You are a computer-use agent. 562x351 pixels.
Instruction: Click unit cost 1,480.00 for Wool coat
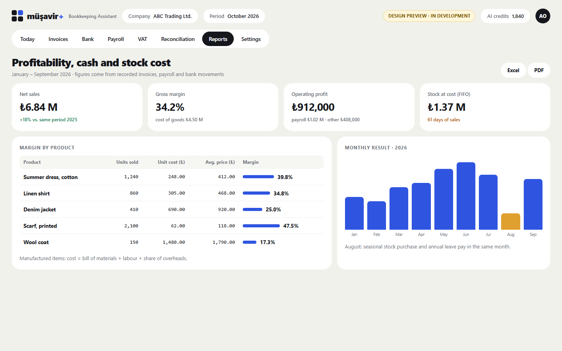click(x=174, y=242)
